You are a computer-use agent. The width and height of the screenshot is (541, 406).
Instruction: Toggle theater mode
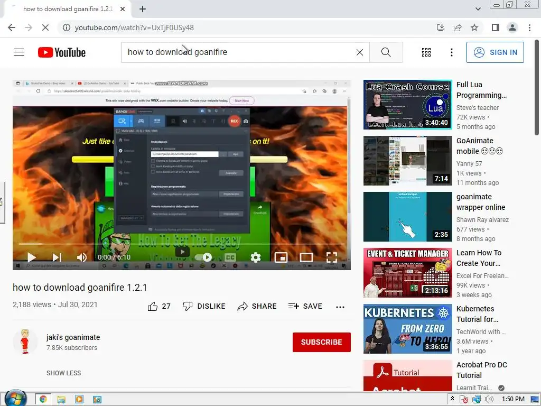coord(306,257)
